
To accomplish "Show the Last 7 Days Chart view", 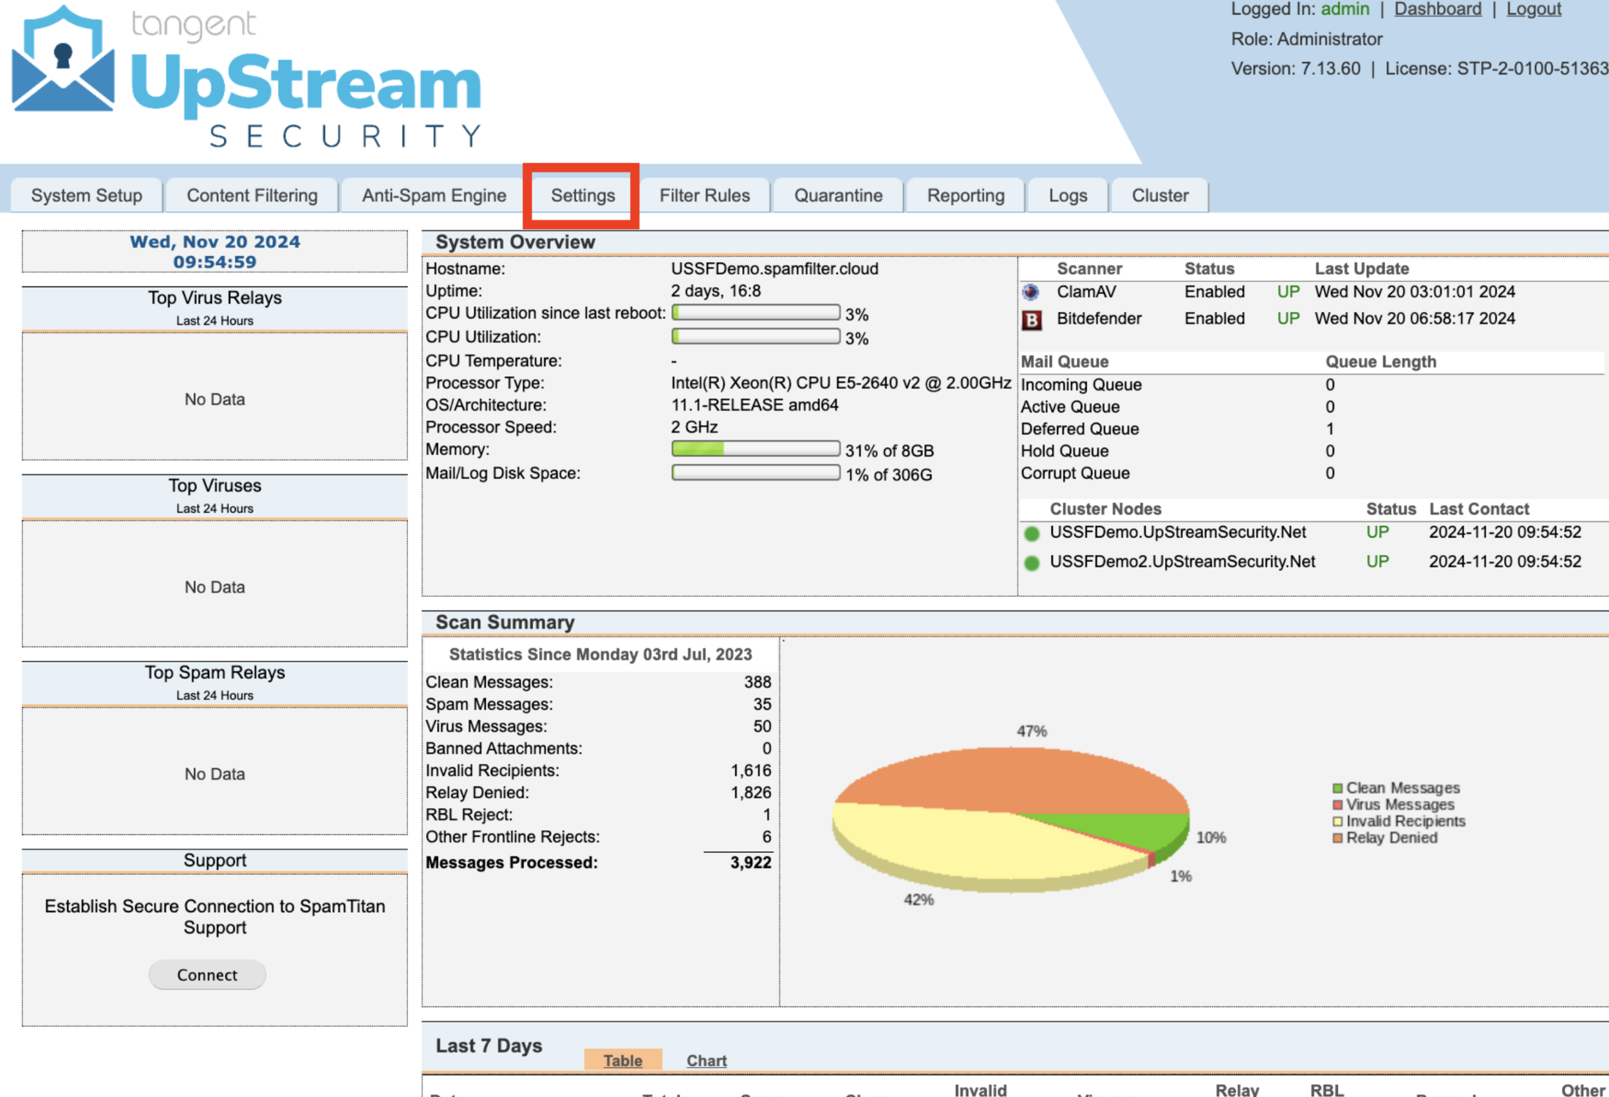I will pyautogui.click(x=706, y=1060).
